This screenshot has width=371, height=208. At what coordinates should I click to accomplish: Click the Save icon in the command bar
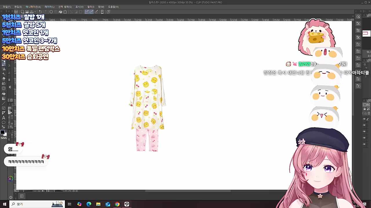click(31, 12)
